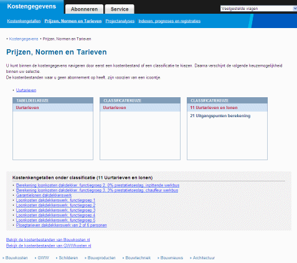Select 21 Uitgangspunten berekening

point(220,116)
